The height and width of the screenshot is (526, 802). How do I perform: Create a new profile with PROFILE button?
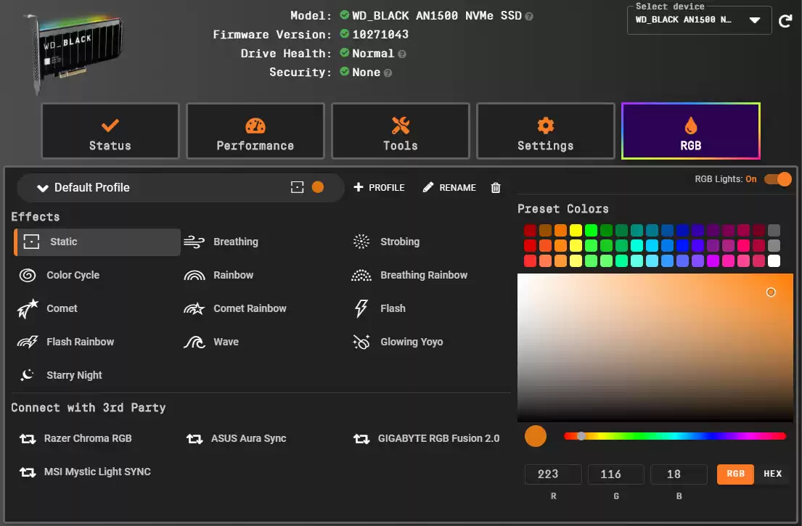pyautogui.click(x=378, y=187)
